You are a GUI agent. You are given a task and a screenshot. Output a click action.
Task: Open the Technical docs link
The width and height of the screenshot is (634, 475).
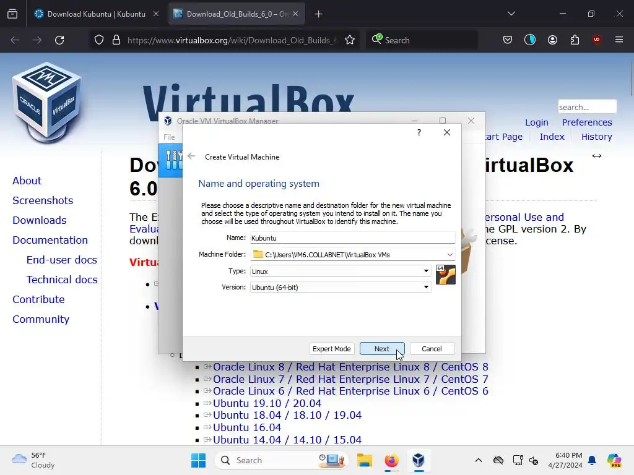point(62,280)
